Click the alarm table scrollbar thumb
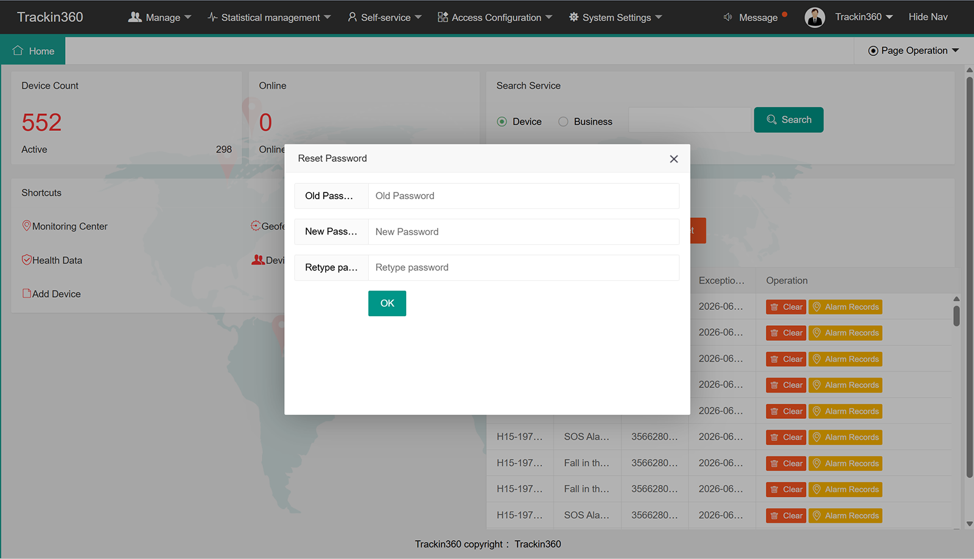Screen dimensions: 974x559 [x=956, y=316]
